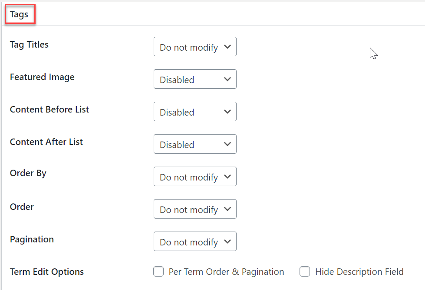Open the Order By dropdown

(195, 177)
